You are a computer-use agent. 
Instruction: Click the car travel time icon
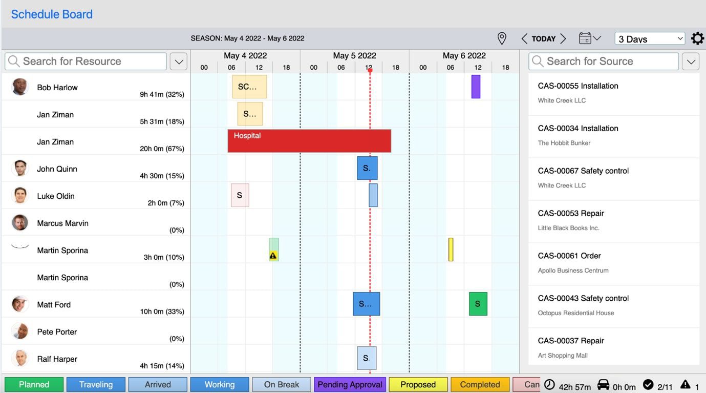(604, 385)
